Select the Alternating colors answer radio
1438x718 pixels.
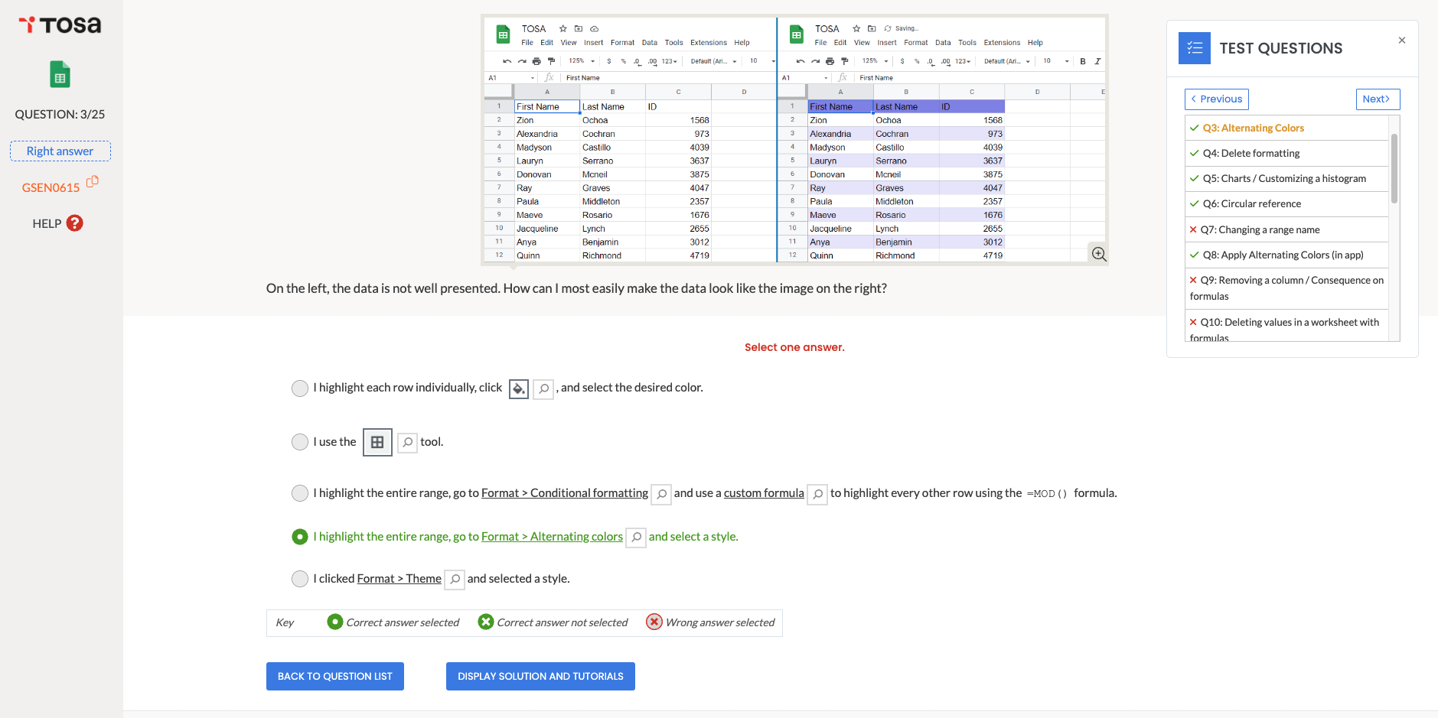click(x=300, y=537)
